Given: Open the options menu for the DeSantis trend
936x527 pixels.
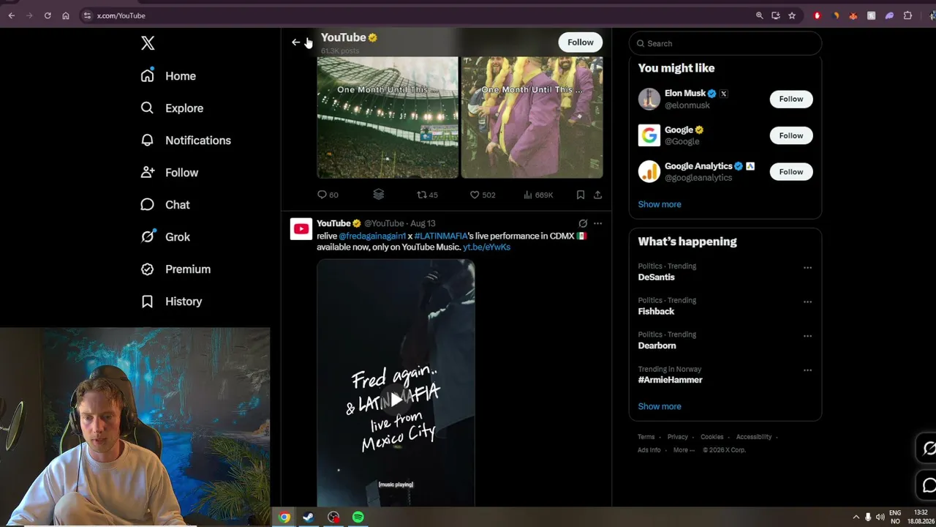Looking at the screenshot, I should click(807, 268).
